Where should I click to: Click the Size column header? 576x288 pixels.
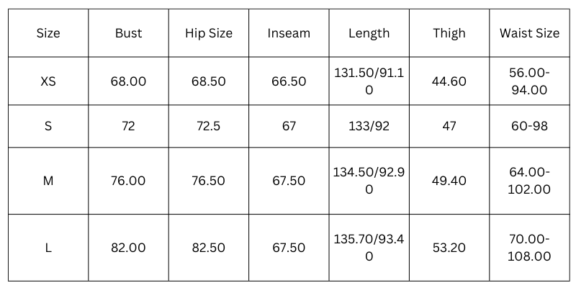(48, 33)
